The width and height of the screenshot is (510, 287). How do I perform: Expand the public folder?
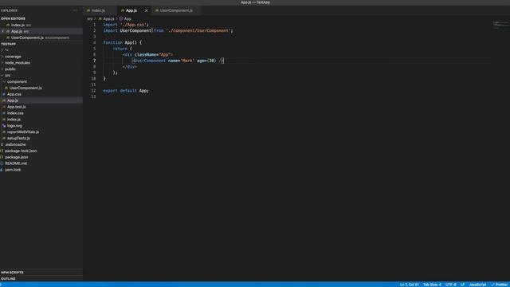coord(10,69)
